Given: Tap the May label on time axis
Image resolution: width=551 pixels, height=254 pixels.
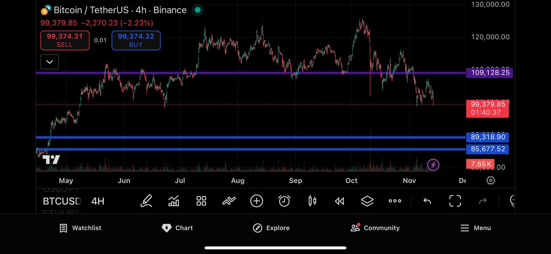Looking at the screenshot, I should [66, 181].
